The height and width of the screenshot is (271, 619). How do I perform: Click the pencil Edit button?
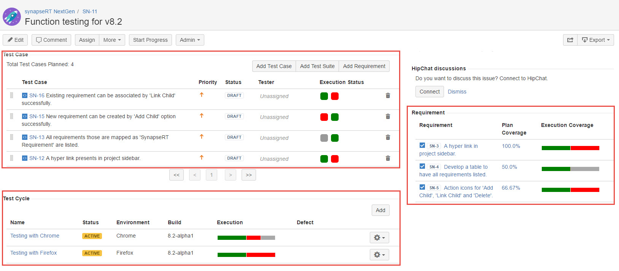click(x=15, y=40)
